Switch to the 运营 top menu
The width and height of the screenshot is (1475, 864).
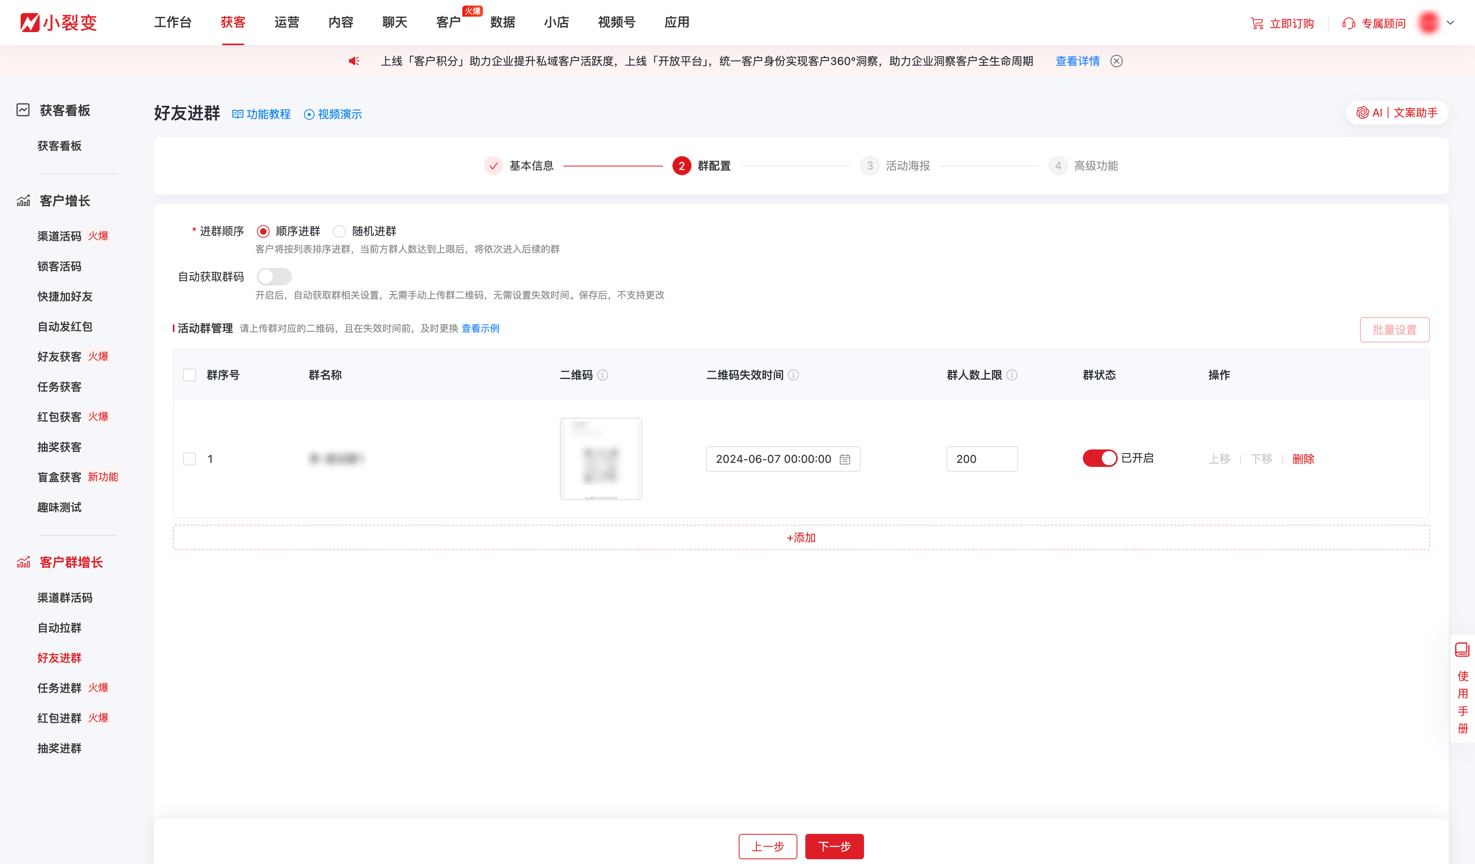286,22
